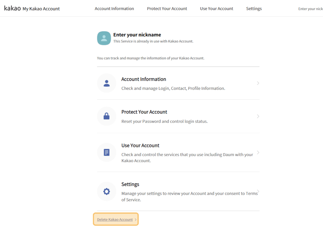Click the 'Check and control the services' description
This screenshot has height=229, width=323.
coord(187,157)
